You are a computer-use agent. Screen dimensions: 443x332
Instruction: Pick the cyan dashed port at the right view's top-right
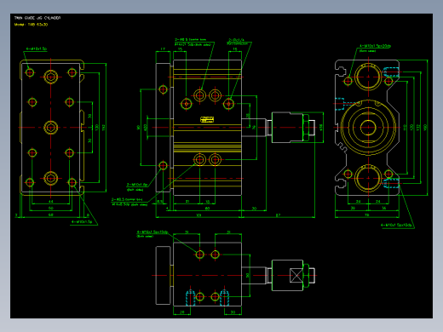(391, 72)
